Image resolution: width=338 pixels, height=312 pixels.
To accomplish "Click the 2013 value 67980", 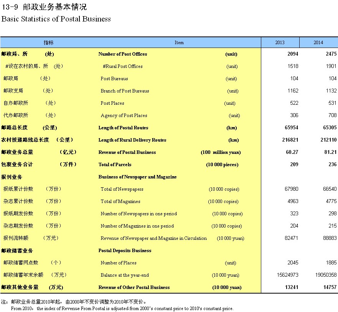I will (x=291, y=189).
